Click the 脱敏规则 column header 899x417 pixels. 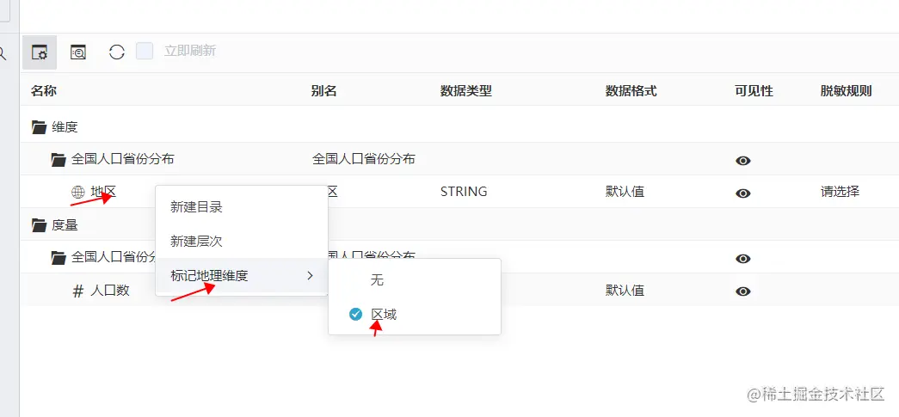pos(847,90)
